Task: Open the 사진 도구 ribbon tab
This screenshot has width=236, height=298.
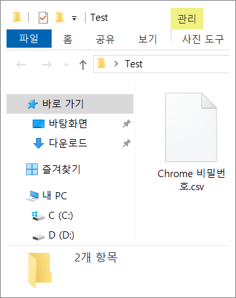Action: point(203,39)
